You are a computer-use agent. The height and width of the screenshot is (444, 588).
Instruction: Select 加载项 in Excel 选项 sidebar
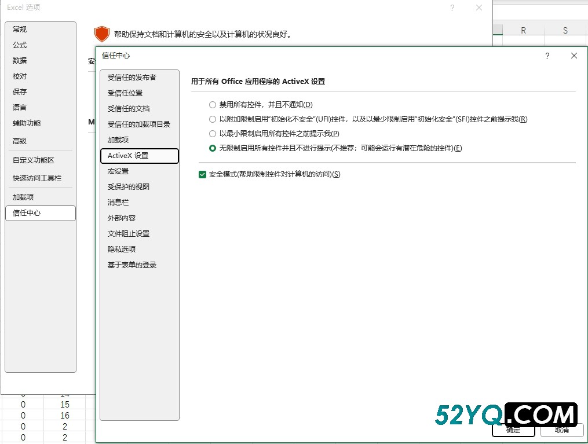[x=41, y=197]
